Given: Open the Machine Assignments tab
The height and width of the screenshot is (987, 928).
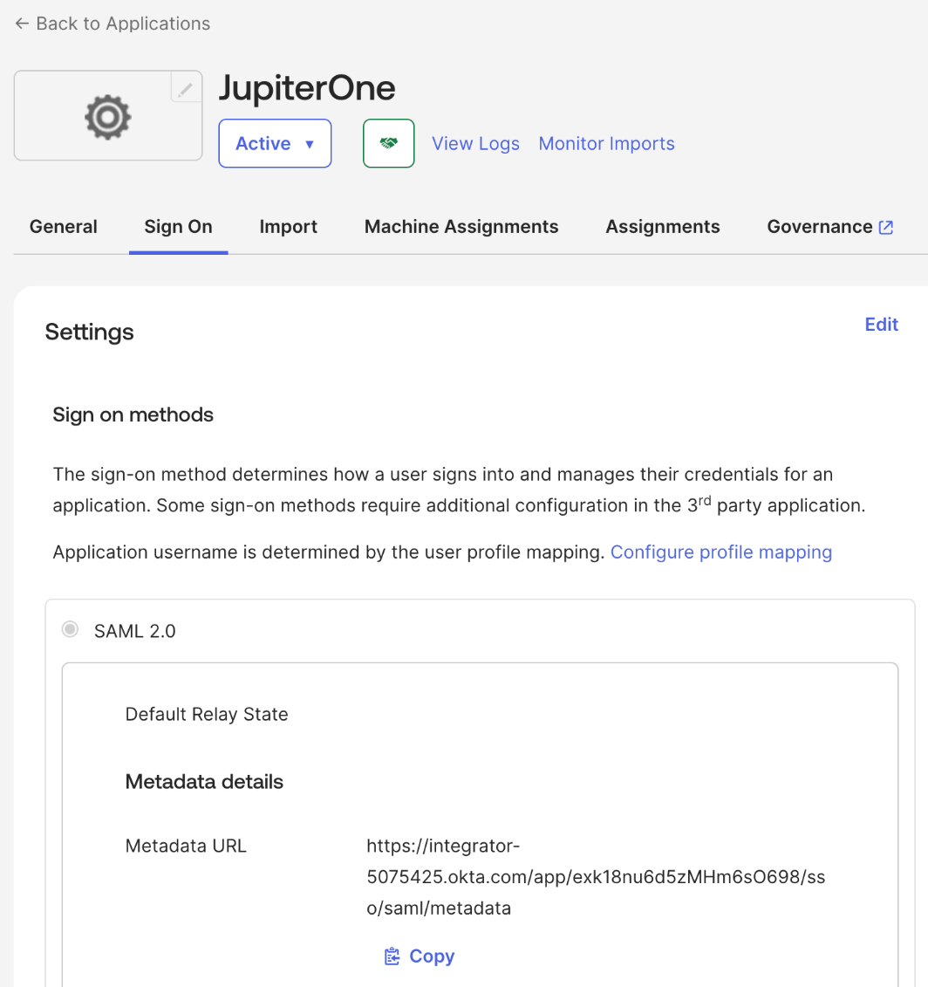Looking at the screenshot, I should click(461, 227).
